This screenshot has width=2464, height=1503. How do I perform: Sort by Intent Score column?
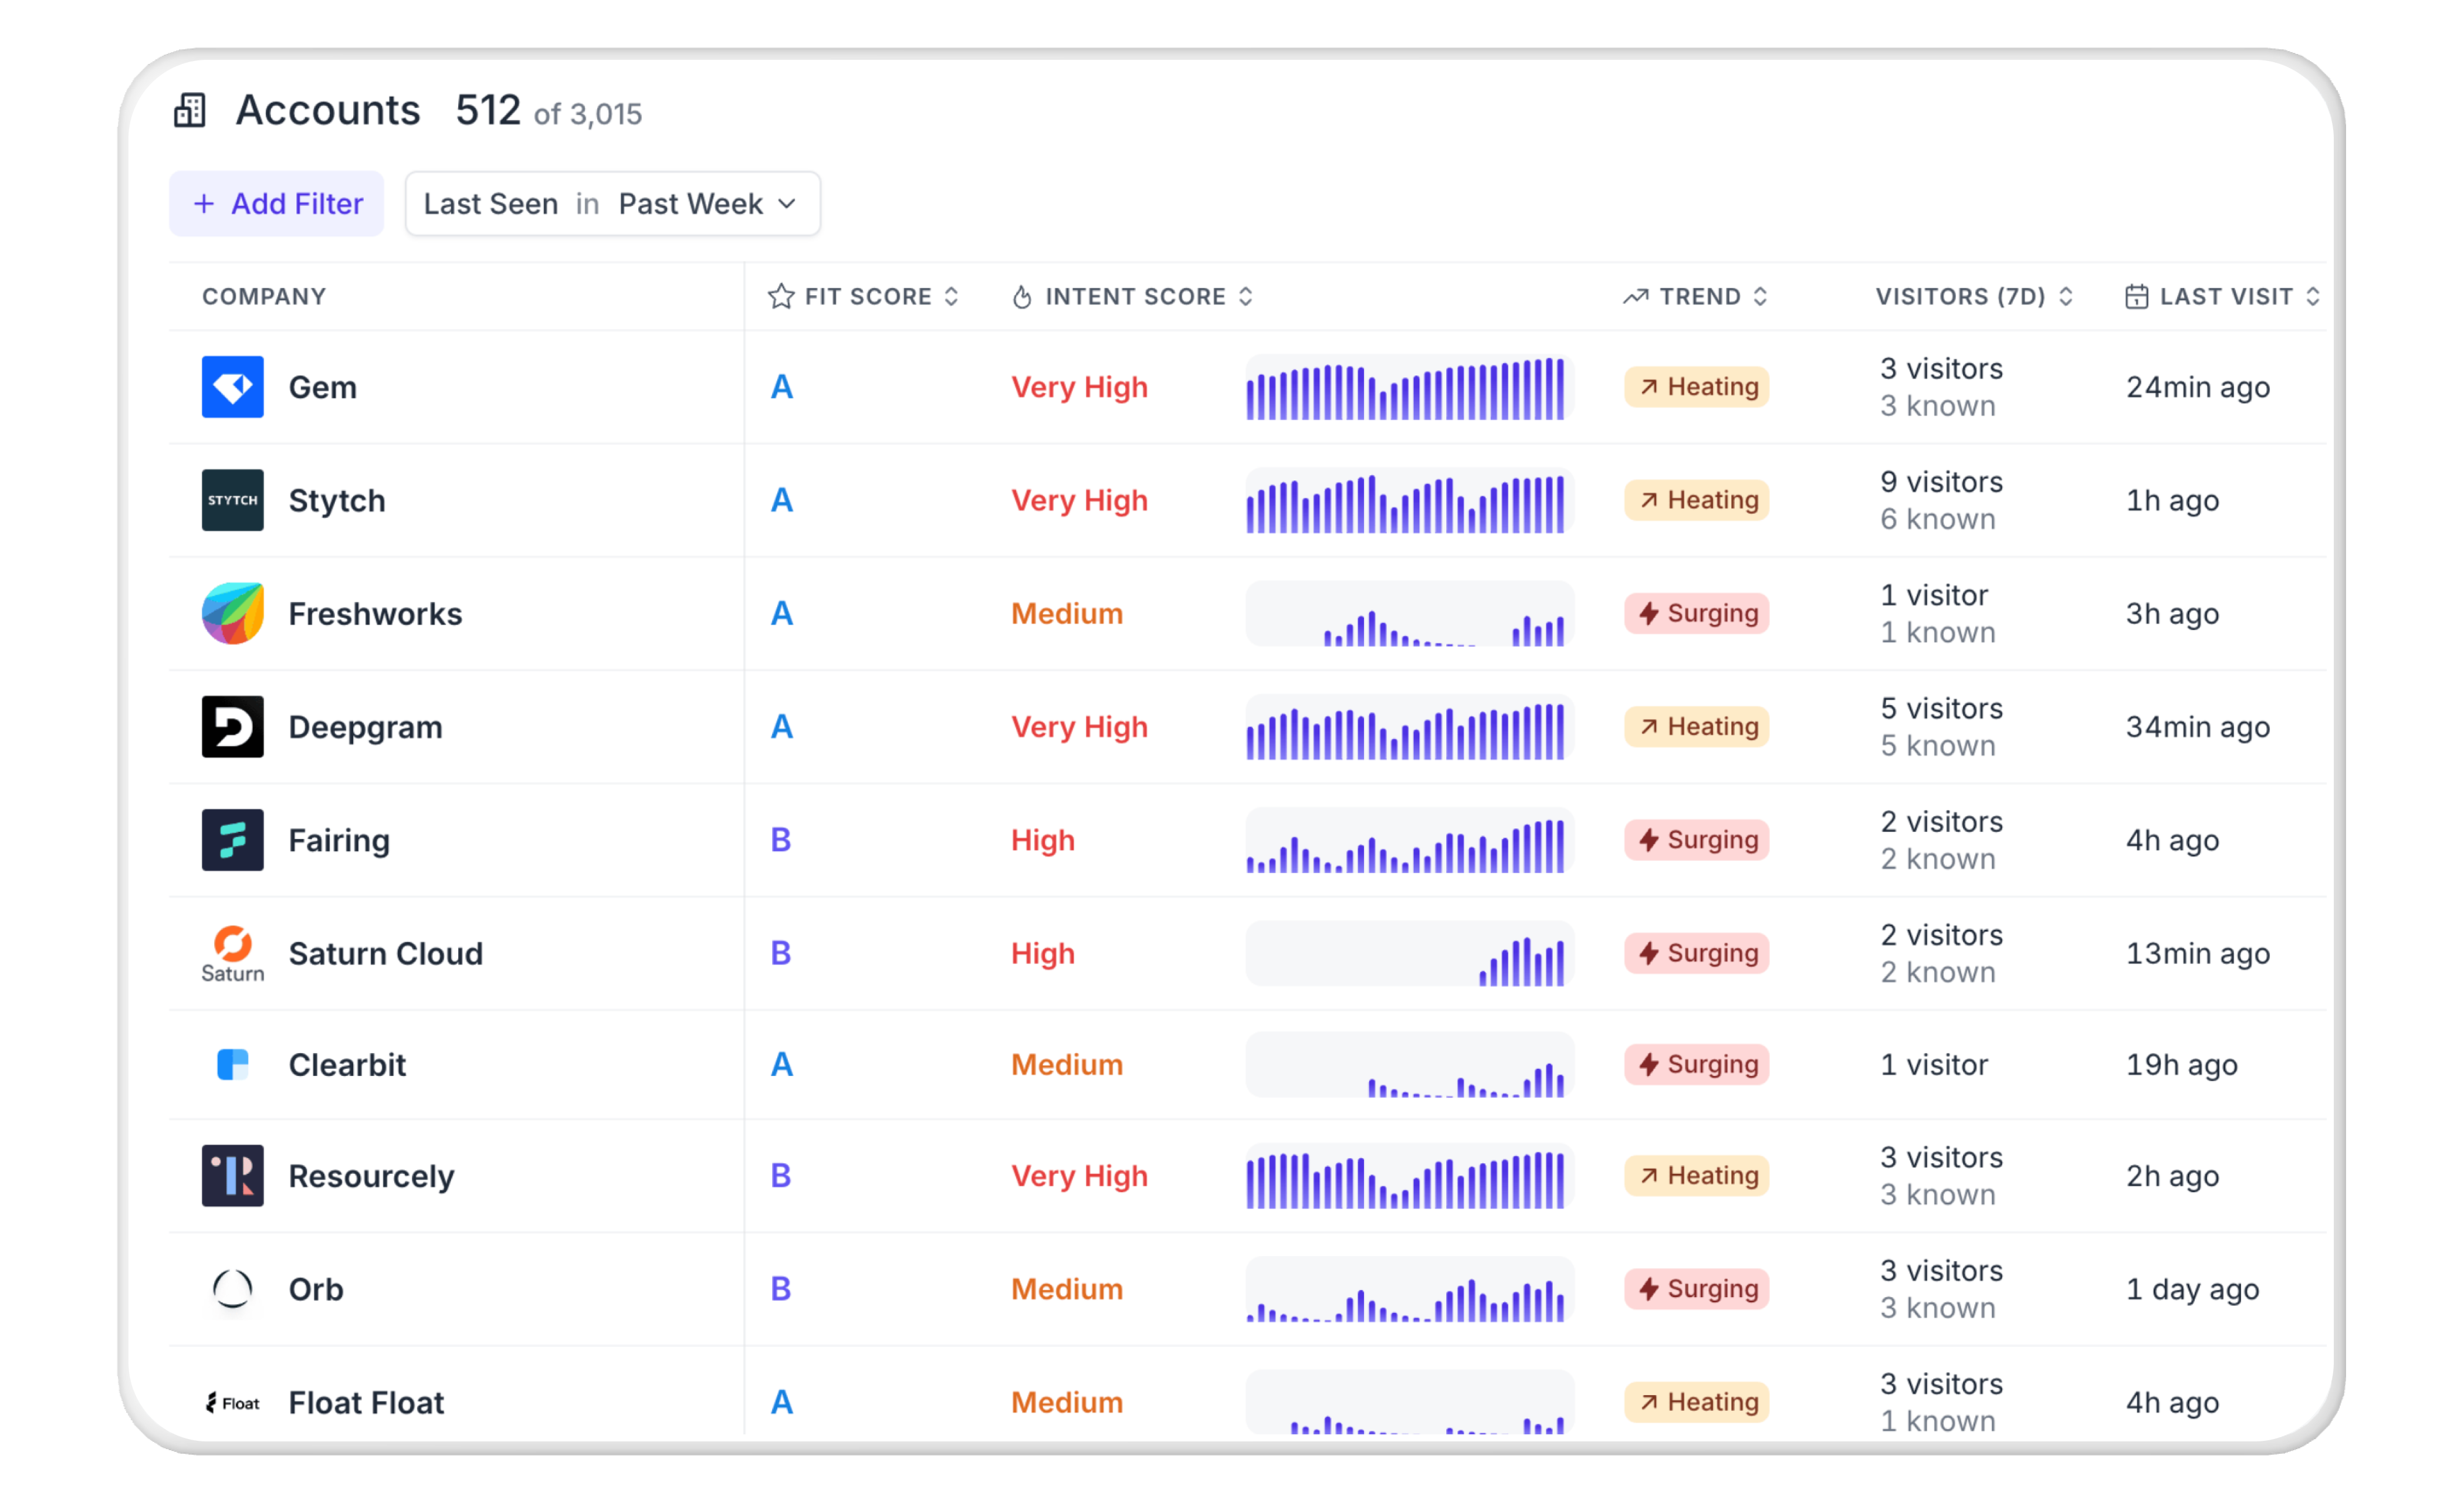coord(1246,297)
